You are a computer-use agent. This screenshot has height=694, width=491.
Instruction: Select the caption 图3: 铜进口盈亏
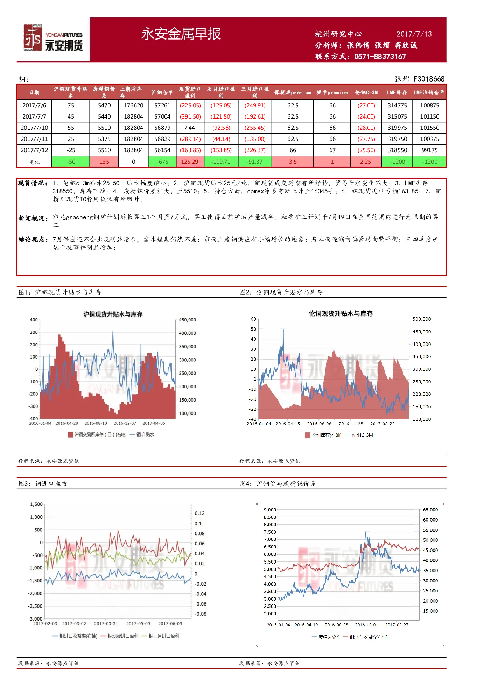(43, 483)
